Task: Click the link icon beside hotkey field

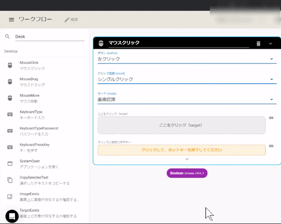Action: pyautogui.click(x=271, y=146)
